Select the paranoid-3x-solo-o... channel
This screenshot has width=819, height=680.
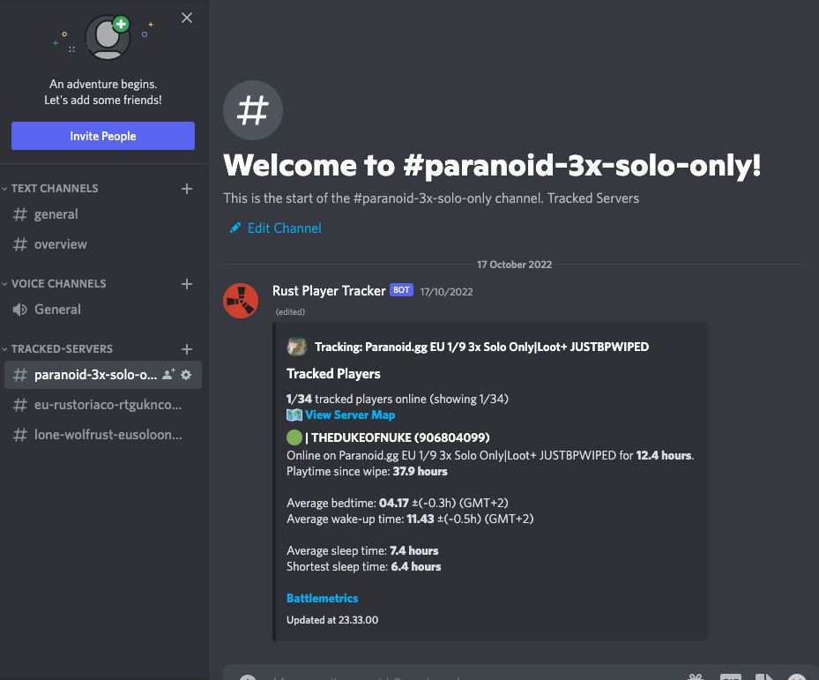[103, 375]
